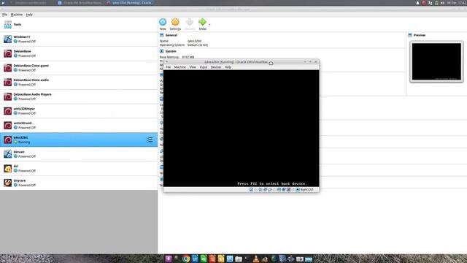Click the General section icon
467x263 pixels.
[162, 35]
